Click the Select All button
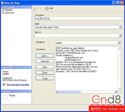Image resolution: width=125 pixels, height=112 pixels. pyautogui.click(x=45, y=61)
